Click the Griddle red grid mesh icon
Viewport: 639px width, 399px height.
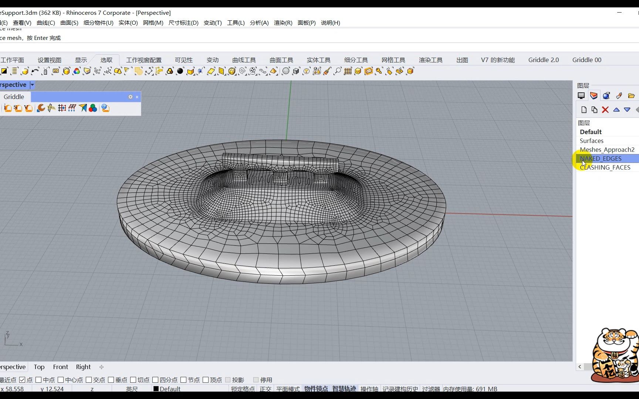62,108
